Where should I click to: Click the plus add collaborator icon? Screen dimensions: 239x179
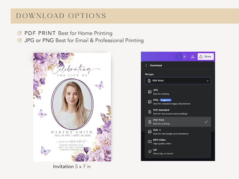point(184,56)
